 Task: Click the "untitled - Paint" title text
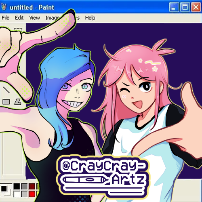32,7
